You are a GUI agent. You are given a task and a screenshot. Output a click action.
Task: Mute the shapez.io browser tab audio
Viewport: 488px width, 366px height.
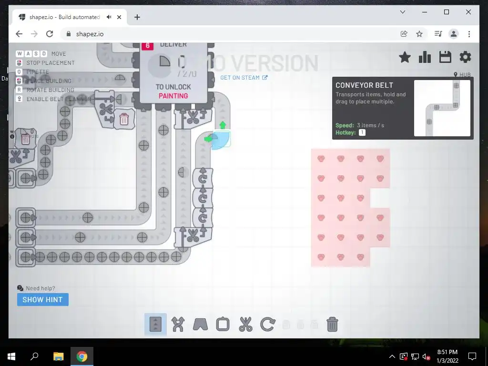pyautogui.click(x=109, y=17)
